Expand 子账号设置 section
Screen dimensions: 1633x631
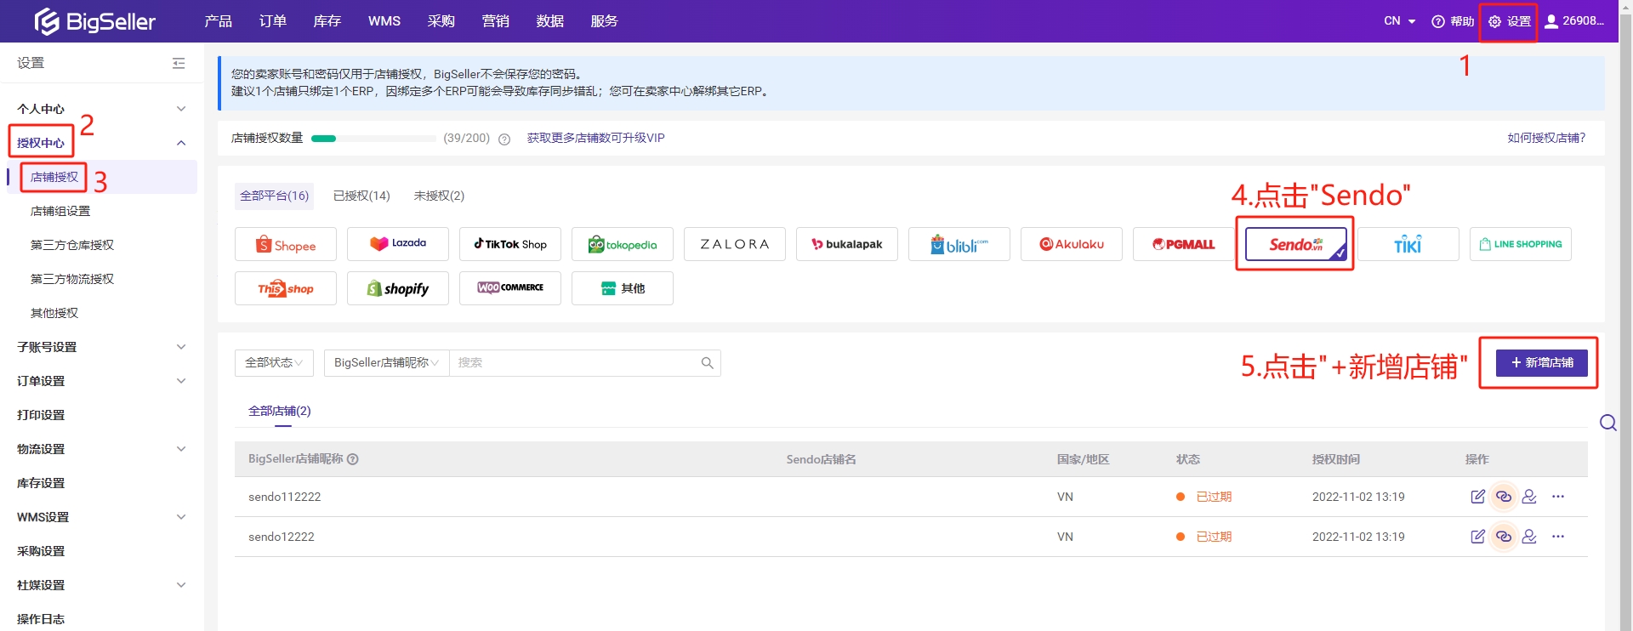[x=181, y=347]
